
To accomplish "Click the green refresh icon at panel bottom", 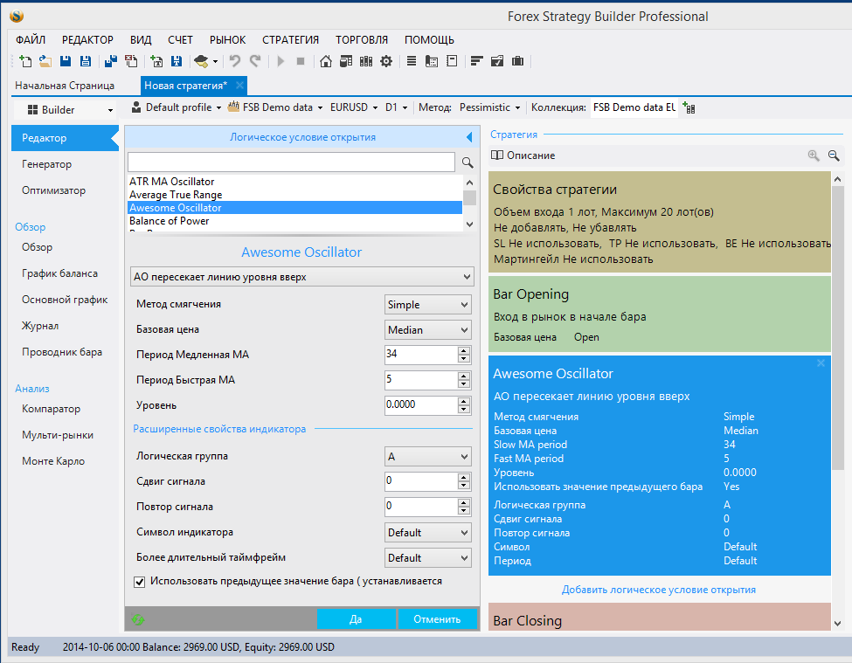I will (137, 619).
